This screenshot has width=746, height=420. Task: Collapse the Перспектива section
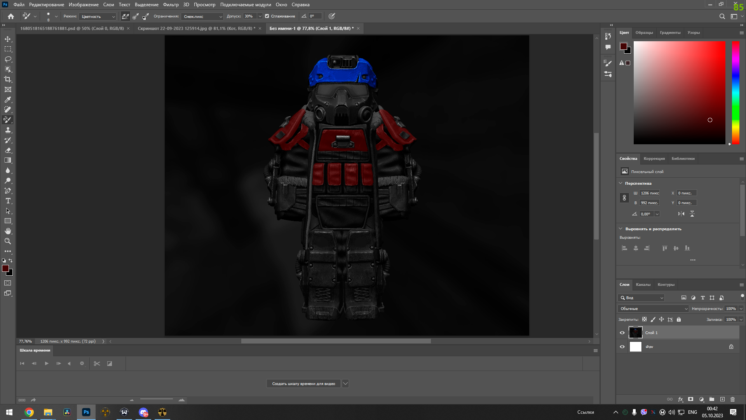tap(621, 183)
